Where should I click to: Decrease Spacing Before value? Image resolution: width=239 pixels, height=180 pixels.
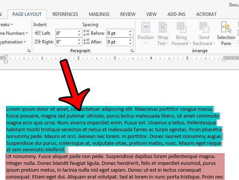[x=130, y=35]
